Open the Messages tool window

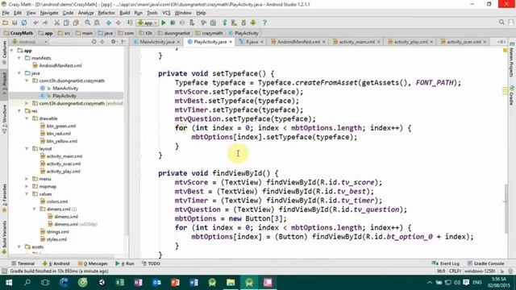pos(93,263)
